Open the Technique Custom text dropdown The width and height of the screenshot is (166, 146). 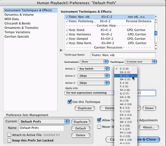click(x=141, y=62)
